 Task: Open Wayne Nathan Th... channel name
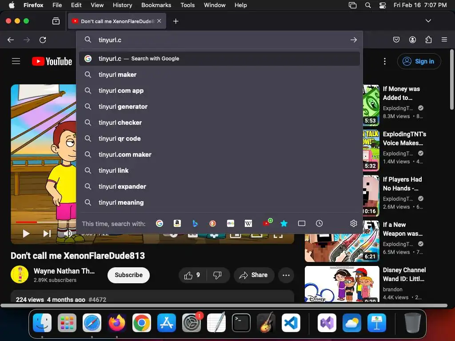pyautogui.click(x=64, y=271)
